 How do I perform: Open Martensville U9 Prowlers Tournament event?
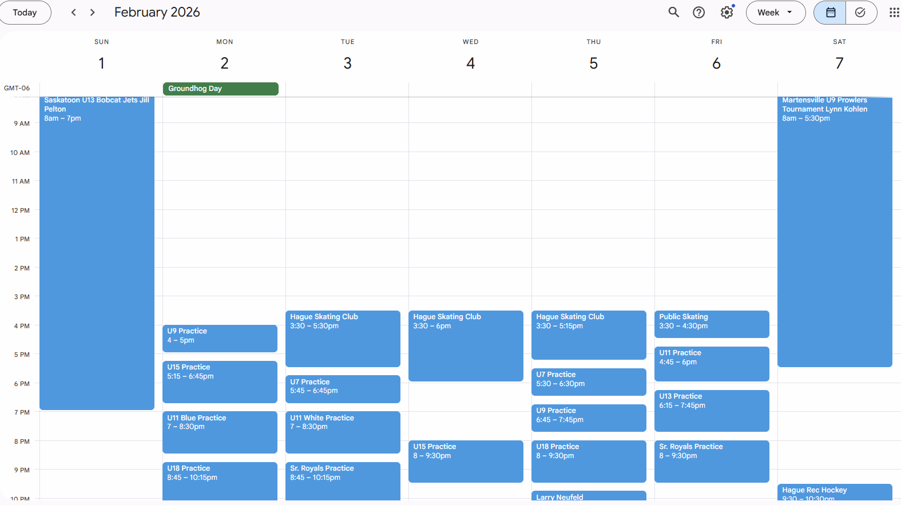pyautogui.click(x=834, y=229)
